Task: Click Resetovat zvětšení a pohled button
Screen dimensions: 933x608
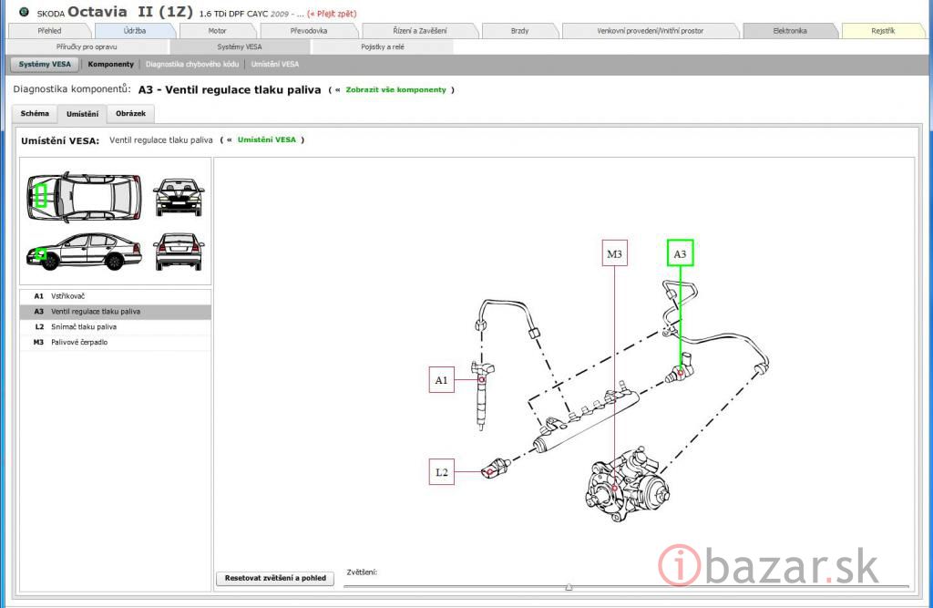Action: point(275,578)
